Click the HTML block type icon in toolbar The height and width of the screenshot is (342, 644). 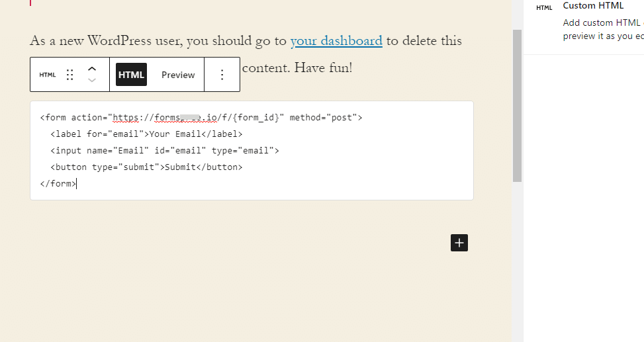(x=48, y=75)
